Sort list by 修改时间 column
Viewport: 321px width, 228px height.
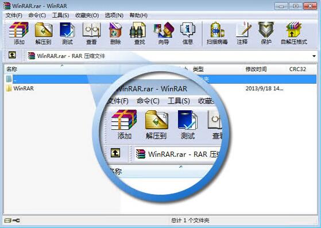256,69
